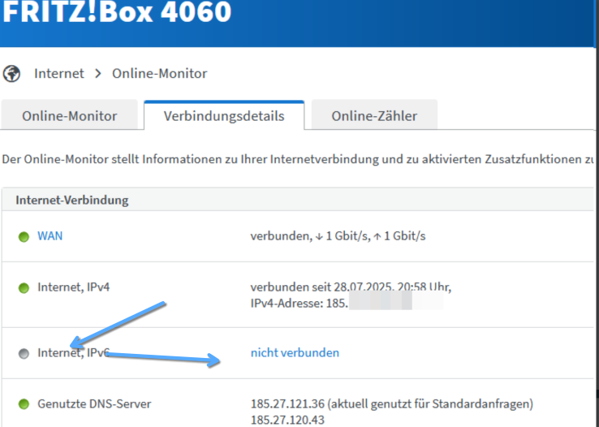Click the upstream arrow in WAN speed
Image resolution: width=599 pixels, height=427 pixels.
point(377,236)
